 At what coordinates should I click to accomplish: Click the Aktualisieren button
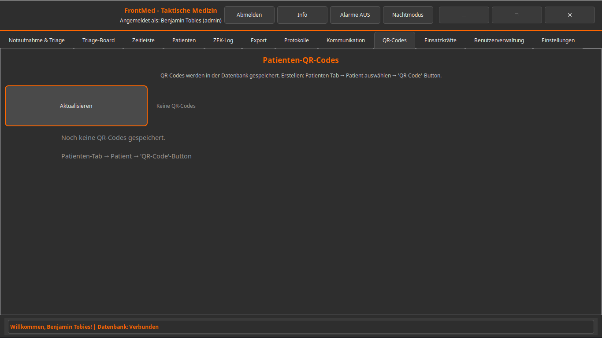point(76,106)
